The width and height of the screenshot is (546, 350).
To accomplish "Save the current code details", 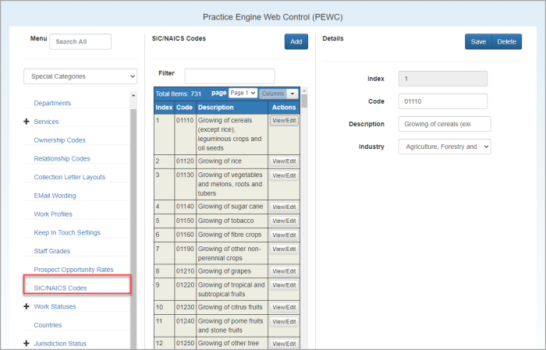I will pyautogui.click(x=478, y=42).
